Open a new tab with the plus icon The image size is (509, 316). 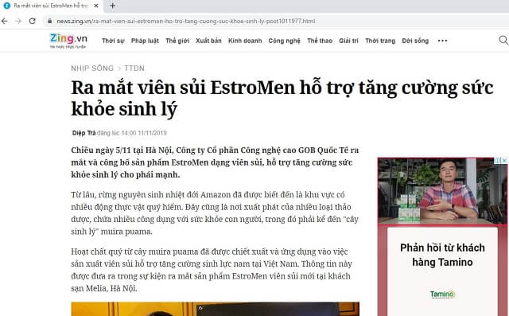(112, 6)
